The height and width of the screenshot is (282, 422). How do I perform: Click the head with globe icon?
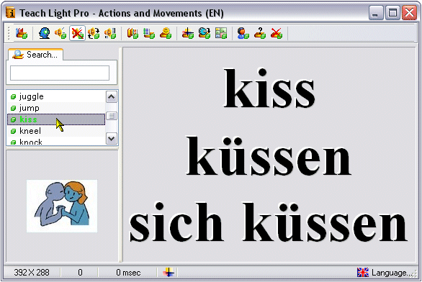point(44,33)
